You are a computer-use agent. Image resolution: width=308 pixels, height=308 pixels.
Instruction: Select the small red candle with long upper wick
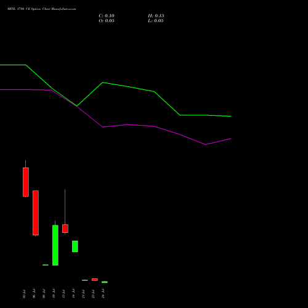65,229
